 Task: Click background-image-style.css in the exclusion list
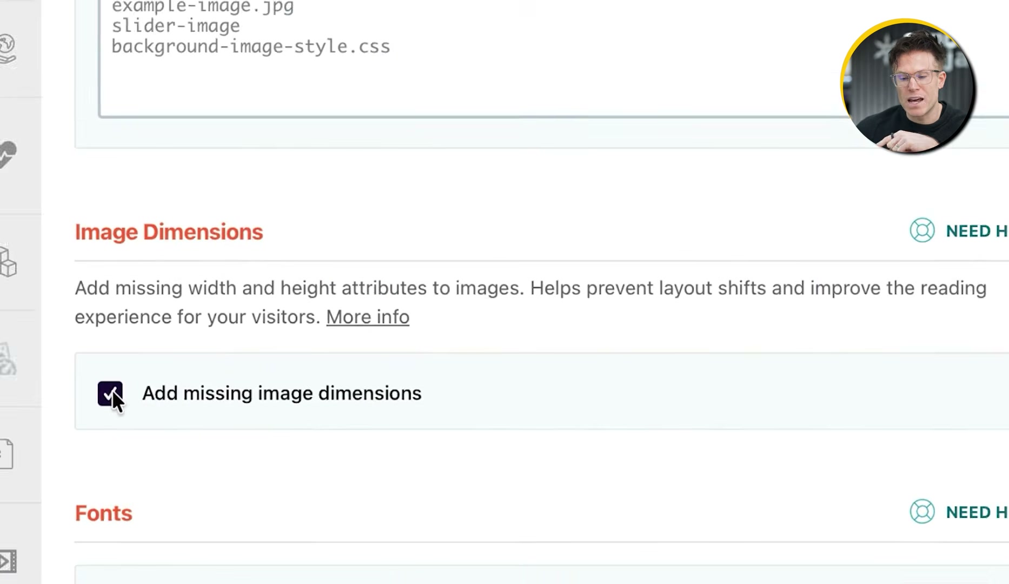click(250, 47)
